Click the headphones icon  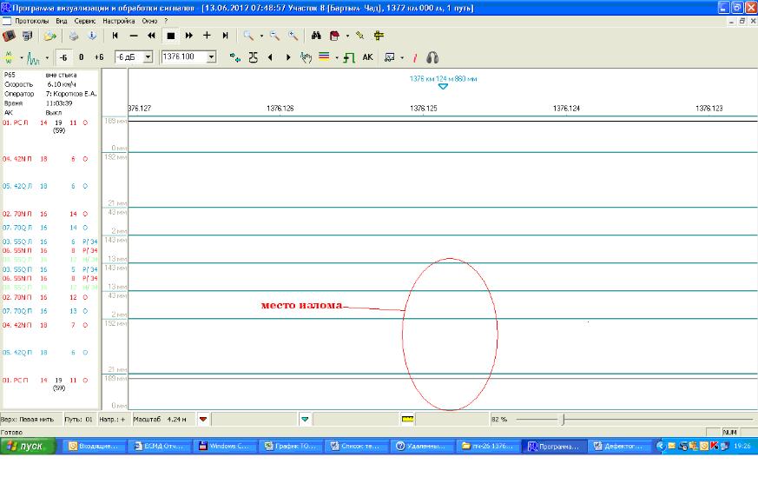click(x=432, y=57)
